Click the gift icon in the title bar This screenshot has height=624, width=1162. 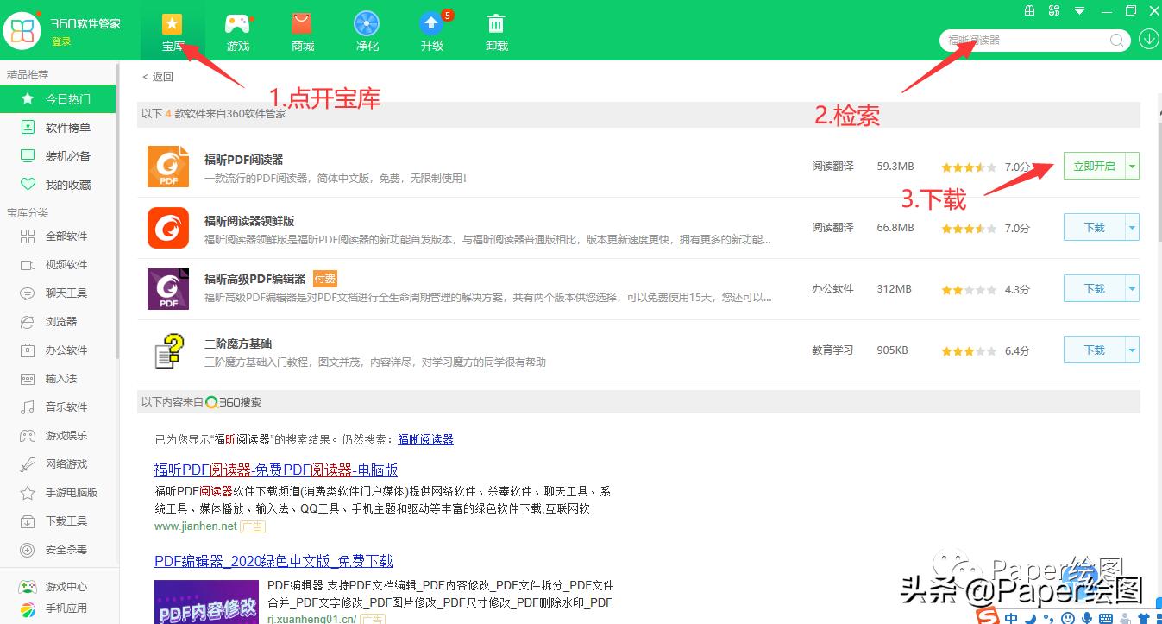(x=1029, y=12)
